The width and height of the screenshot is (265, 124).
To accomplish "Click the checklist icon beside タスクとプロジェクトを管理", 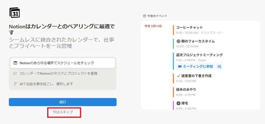I will tap(15, 73).
